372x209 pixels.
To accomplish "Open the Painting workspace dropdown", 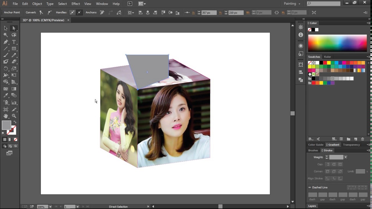I will [x=292, y=4].
